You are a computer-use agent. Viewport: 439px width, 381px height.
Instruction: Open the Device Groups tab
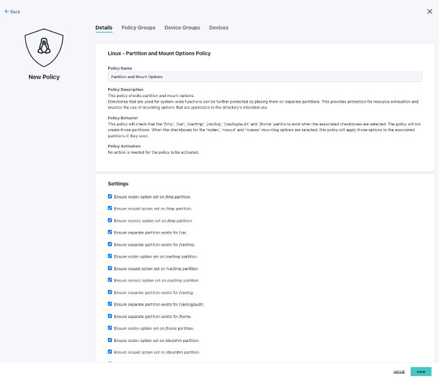pos(182,28)
